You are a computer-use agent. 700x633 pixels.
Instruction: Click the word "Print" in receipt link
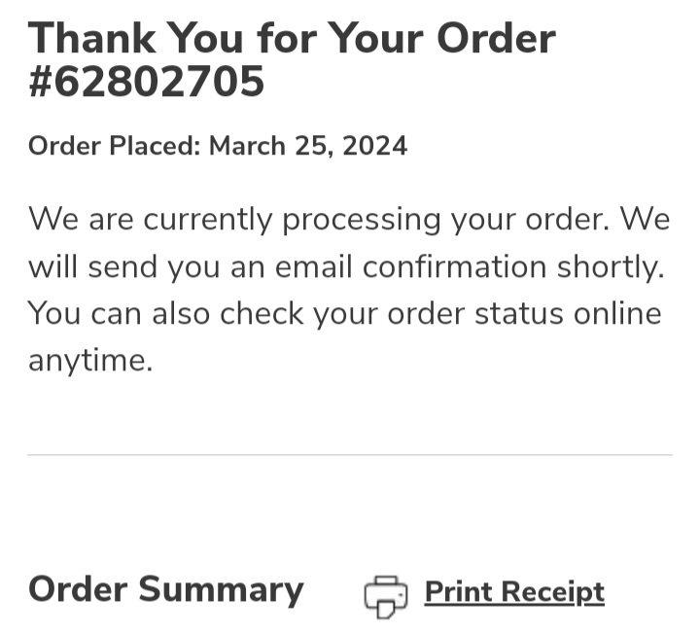click(x=456, y=592)
